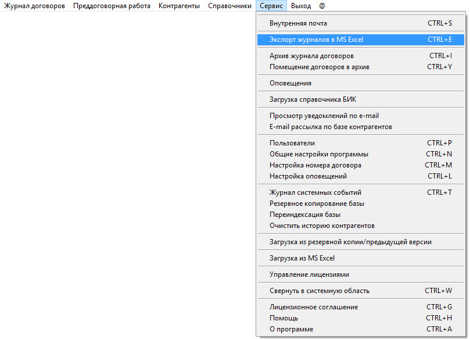The height and width of the screenshot is (339, 470).
Task: Open Внутренняя почта from the menu
Action: point(298,23)
